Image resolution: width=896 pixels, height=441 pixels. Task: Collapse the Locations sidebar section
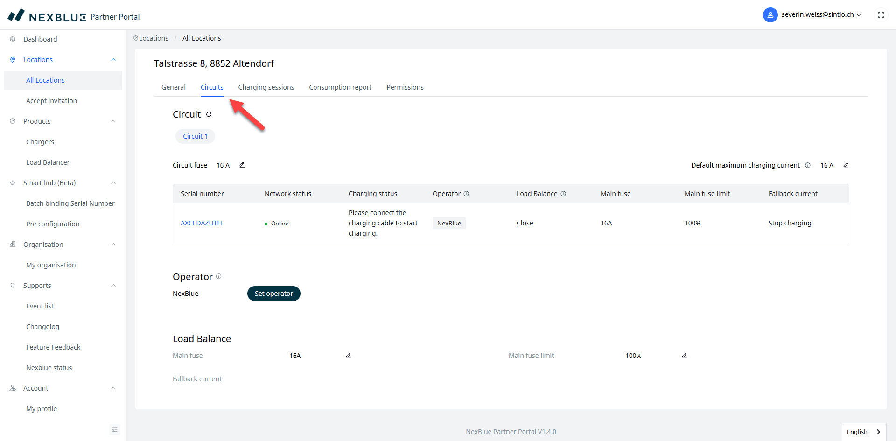[113, 60]
